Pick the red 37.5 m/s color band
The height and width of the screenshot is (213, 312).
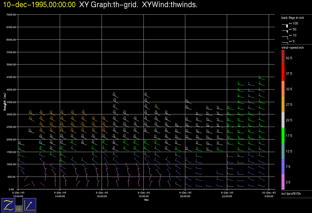283,73
